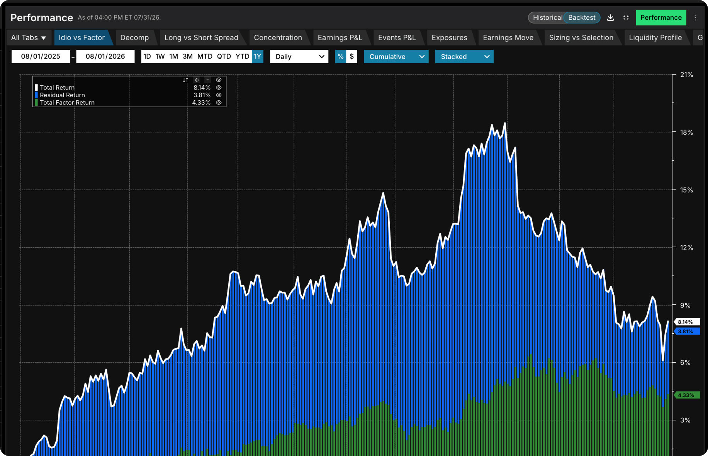The image size is (708, 456).
Task: Open the Sizing vs Selection tab
Action: click(581, 38)
